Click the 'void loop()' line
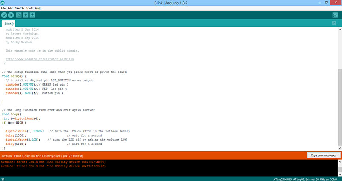The width and height of the screenshot is (342, 181). pyautogui.click(x=12, y=114)
